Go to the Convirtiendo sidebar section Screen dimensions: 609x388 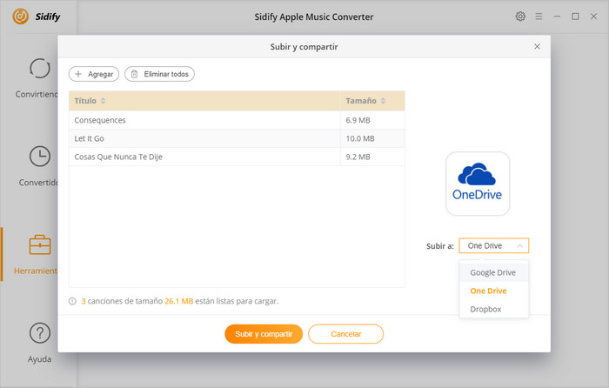coord(37,78)
